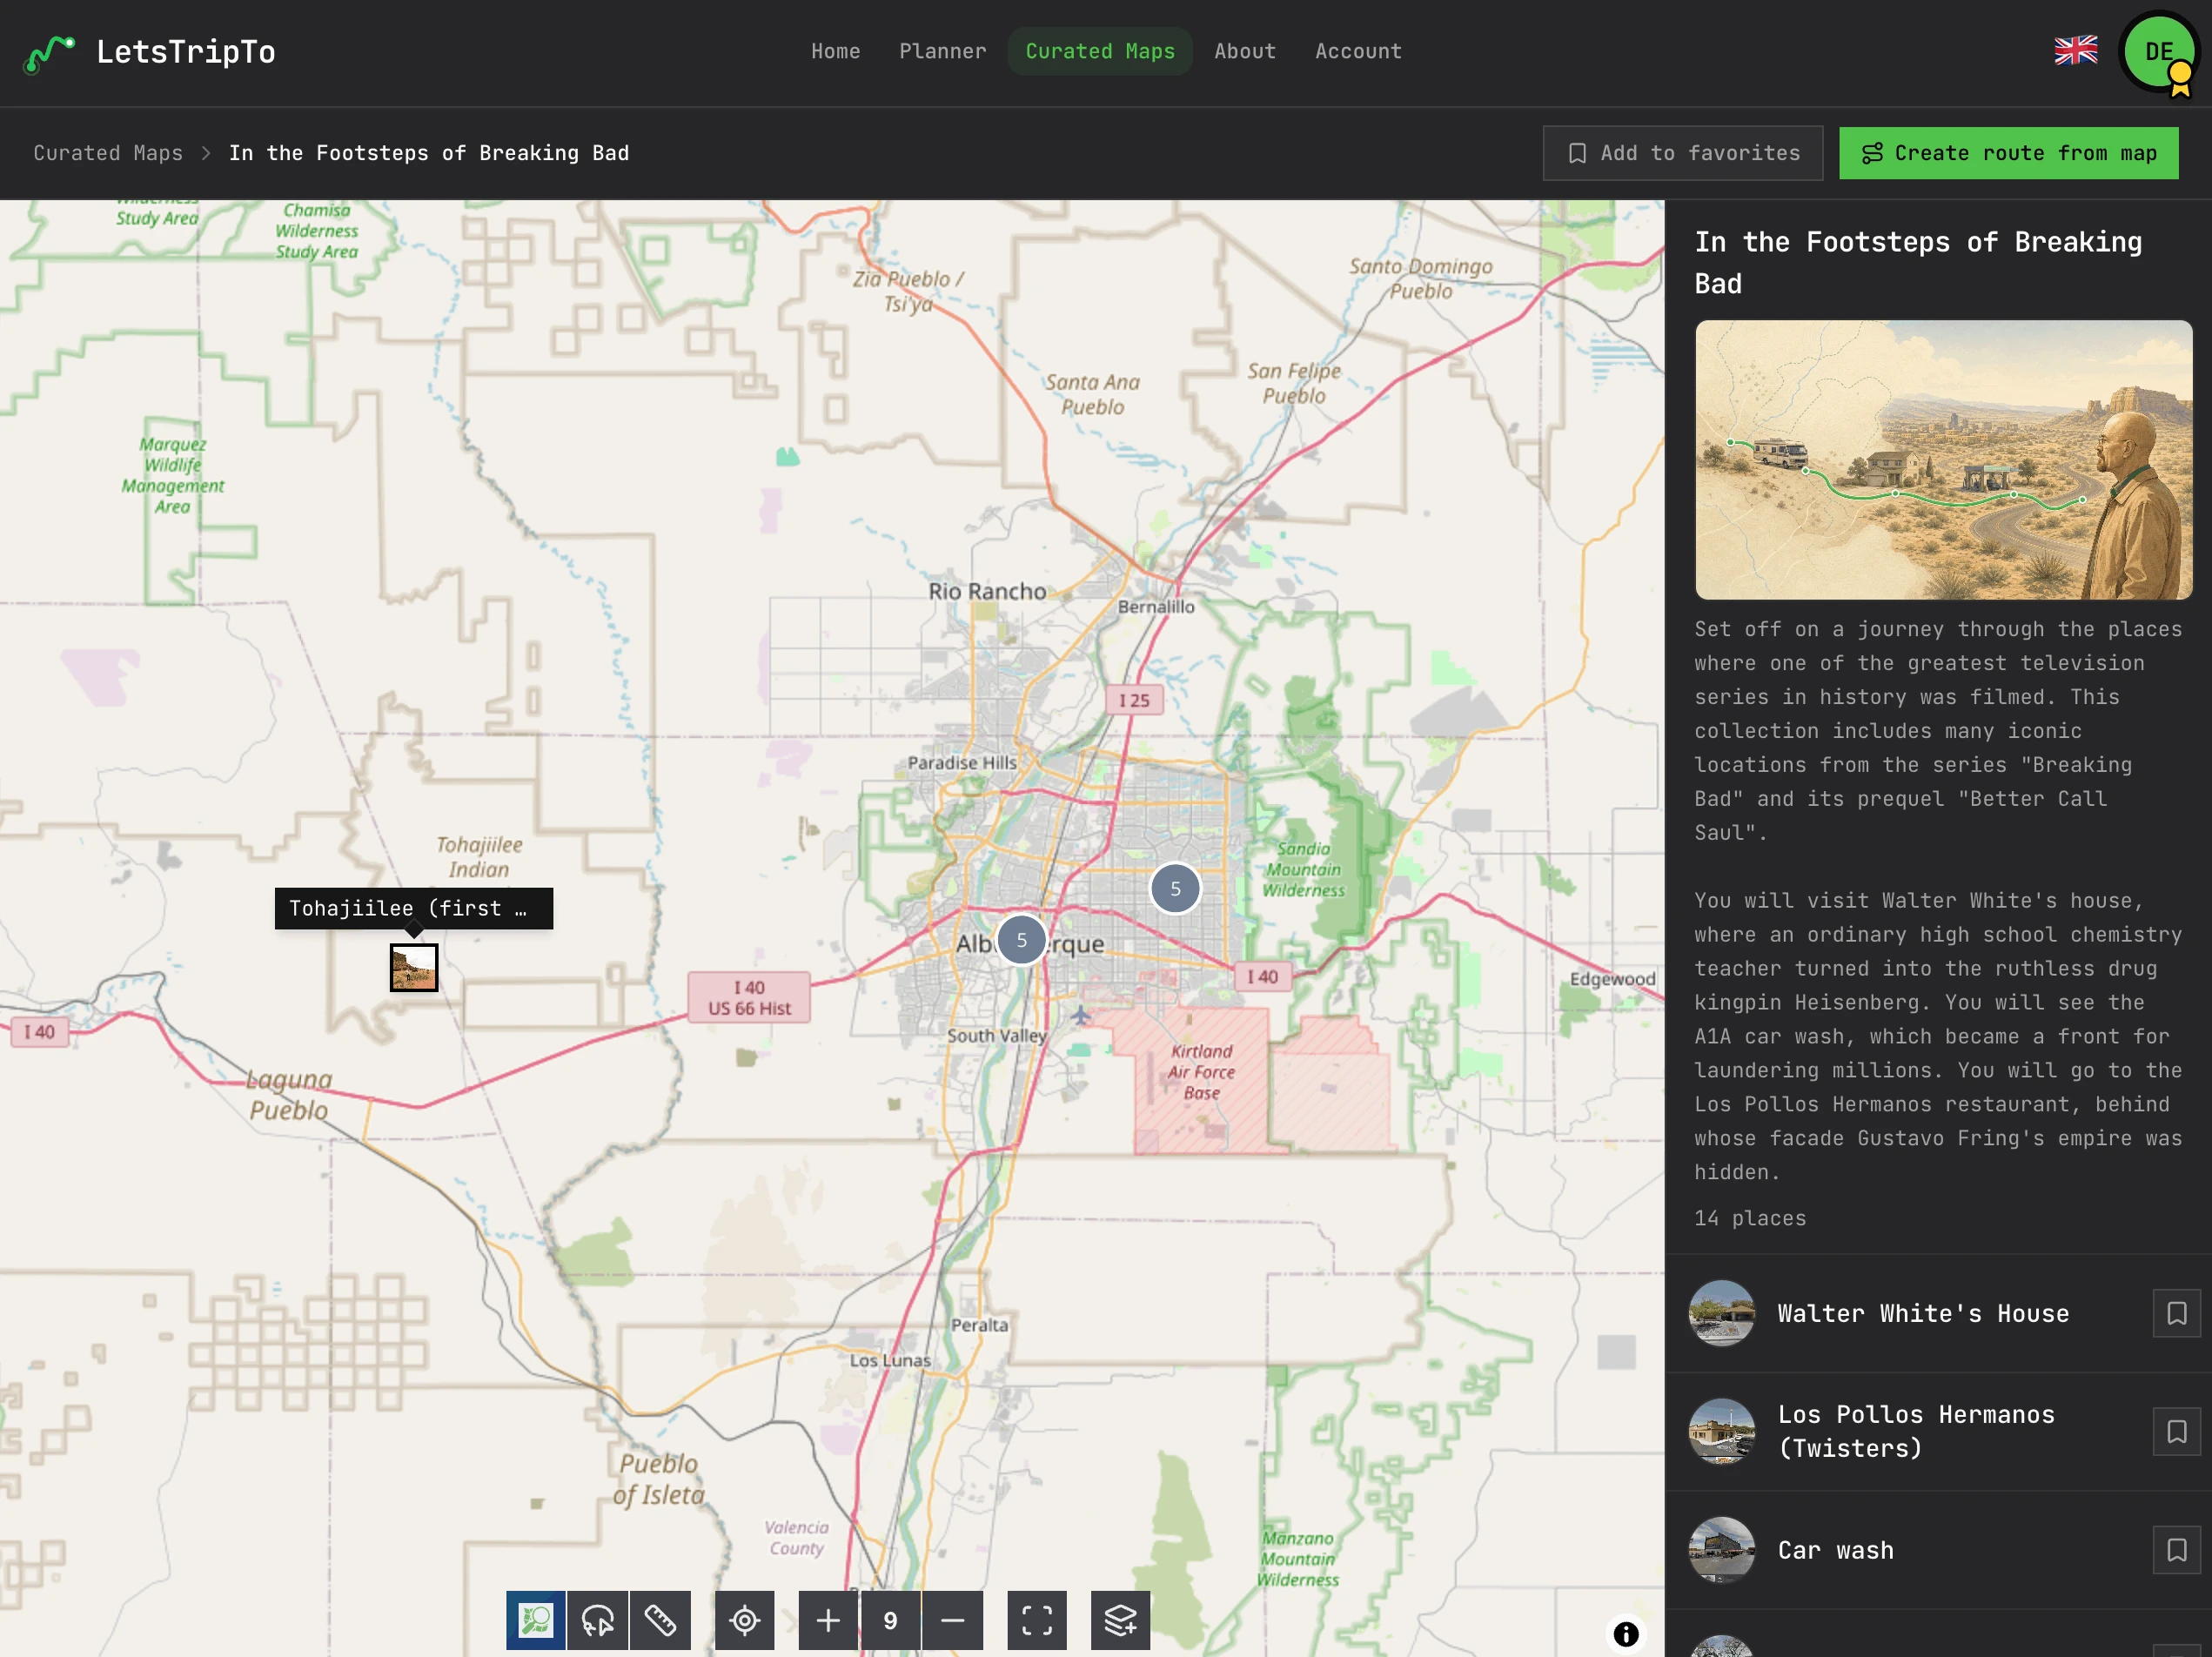Zoom in with the plus button
The image size is (2212, 1657).
click(x=828, y=1619)
